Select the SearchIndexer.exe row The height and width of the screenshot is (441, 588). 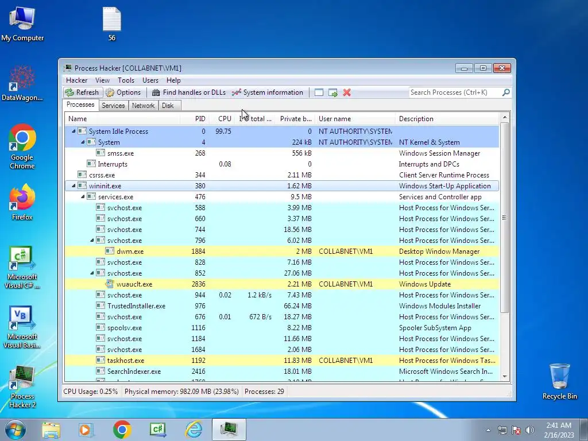pos(282,372)
